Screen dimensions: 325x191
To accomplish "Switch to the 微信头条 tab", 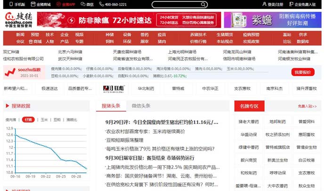I will [x=141, y=106].
